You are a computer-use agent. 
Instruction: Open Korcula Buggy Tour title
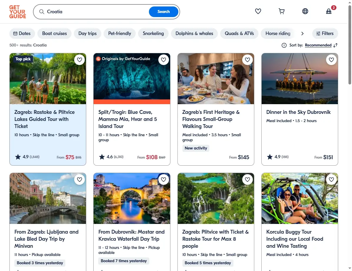point(295,239)
